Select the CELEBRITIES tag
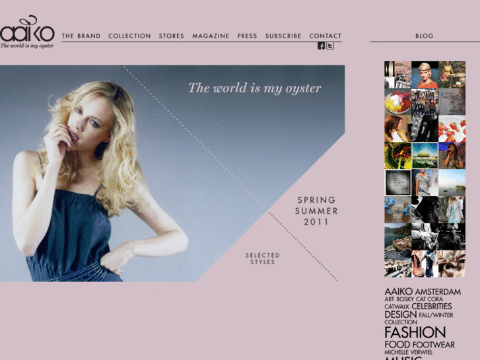This screenshot has height=360, width=480. coord(432,306)
